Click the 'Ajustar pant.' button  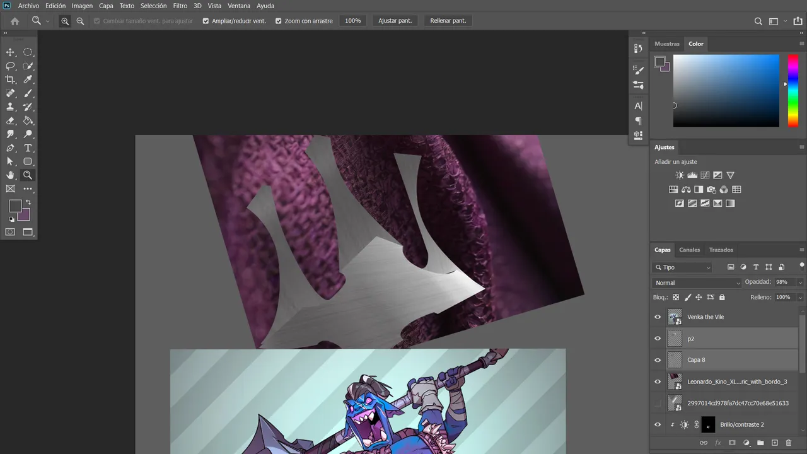[395, 21]
